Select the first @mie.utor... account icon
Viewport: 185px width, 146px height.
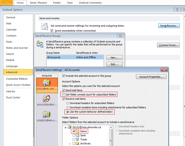point(47,85)
